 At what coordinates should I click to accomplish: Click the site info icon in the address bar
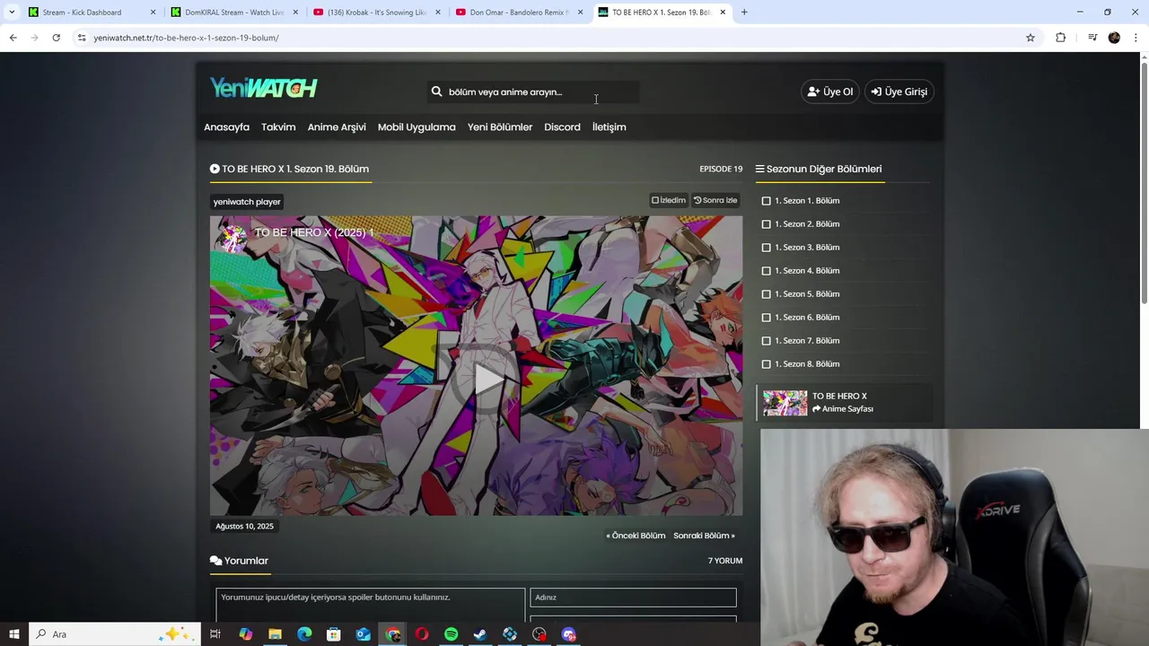pos(81,38)
